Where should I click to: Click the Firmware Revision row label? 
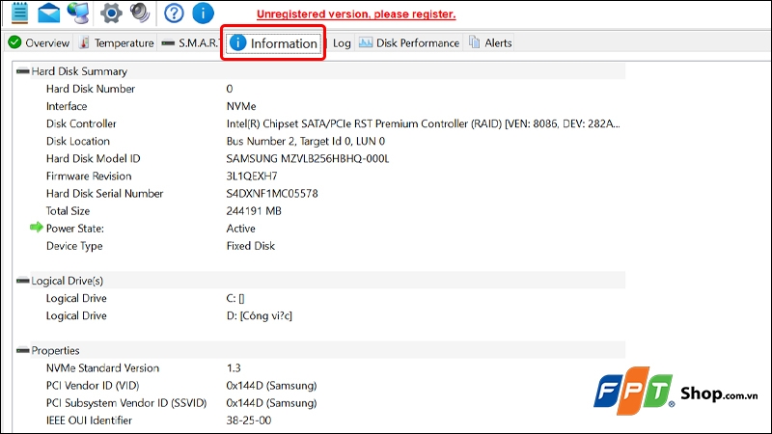click(x=89, y=176)
